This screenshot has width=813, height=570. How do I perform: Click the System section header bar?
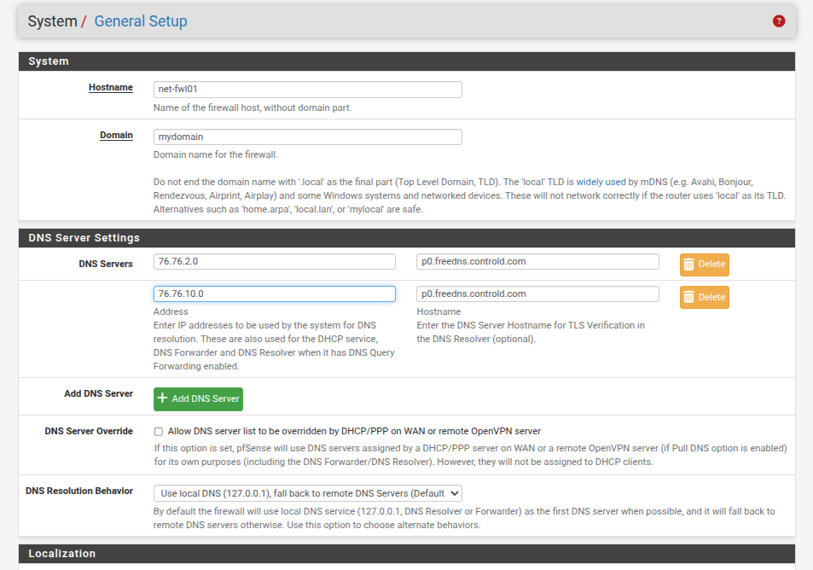click(x=406, y=61)
